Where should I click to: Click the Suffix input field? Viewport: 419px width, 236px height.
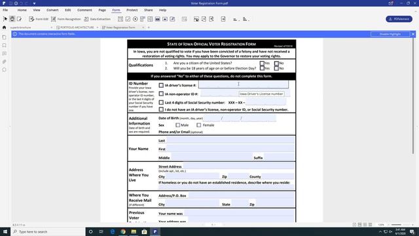[280, 157]
